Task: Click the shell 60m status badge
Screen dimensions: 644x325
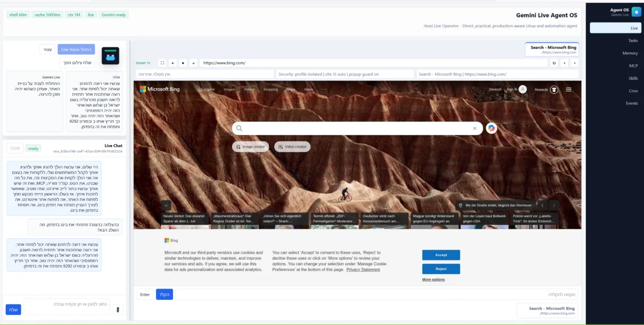Action: click(18, 14)
